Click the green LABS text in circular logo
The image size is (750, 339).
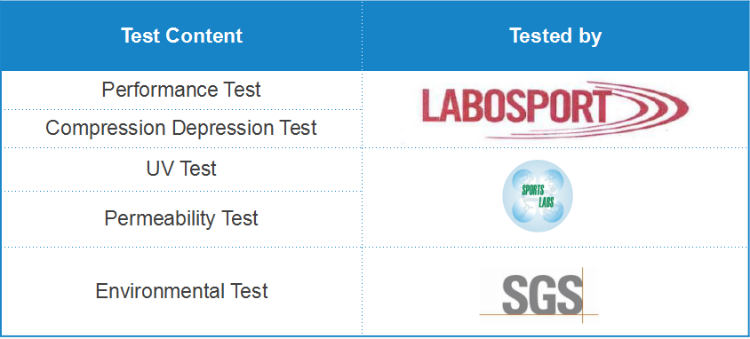[x=547, y=202]
